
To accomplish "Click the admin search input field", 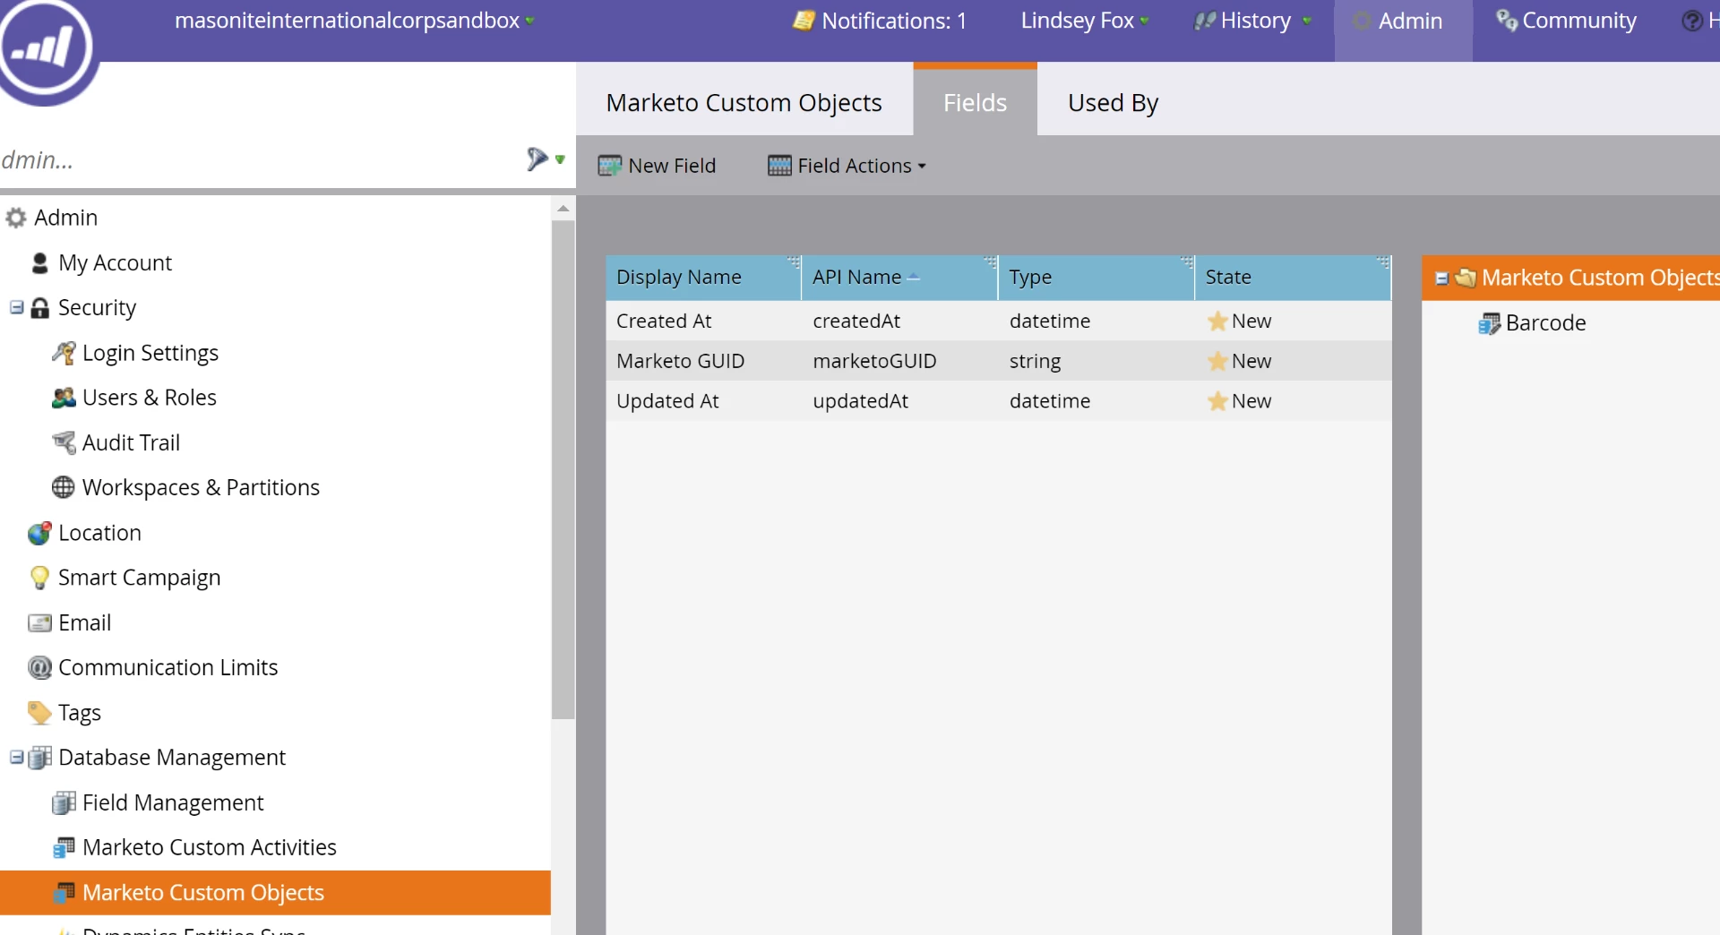I will click(260, 160).
